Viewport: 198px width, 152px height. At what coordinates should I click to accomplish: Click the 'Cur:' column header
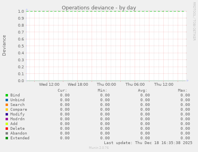(62, 90)
